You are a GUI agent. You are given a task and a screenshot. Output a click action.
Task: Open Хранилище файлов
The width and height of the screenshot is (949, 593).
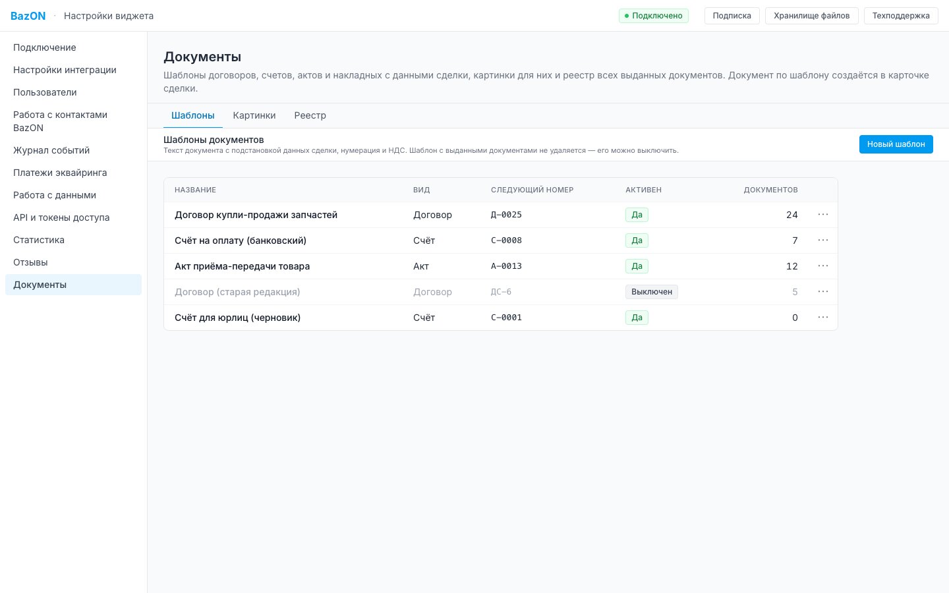tap(811, 16)
